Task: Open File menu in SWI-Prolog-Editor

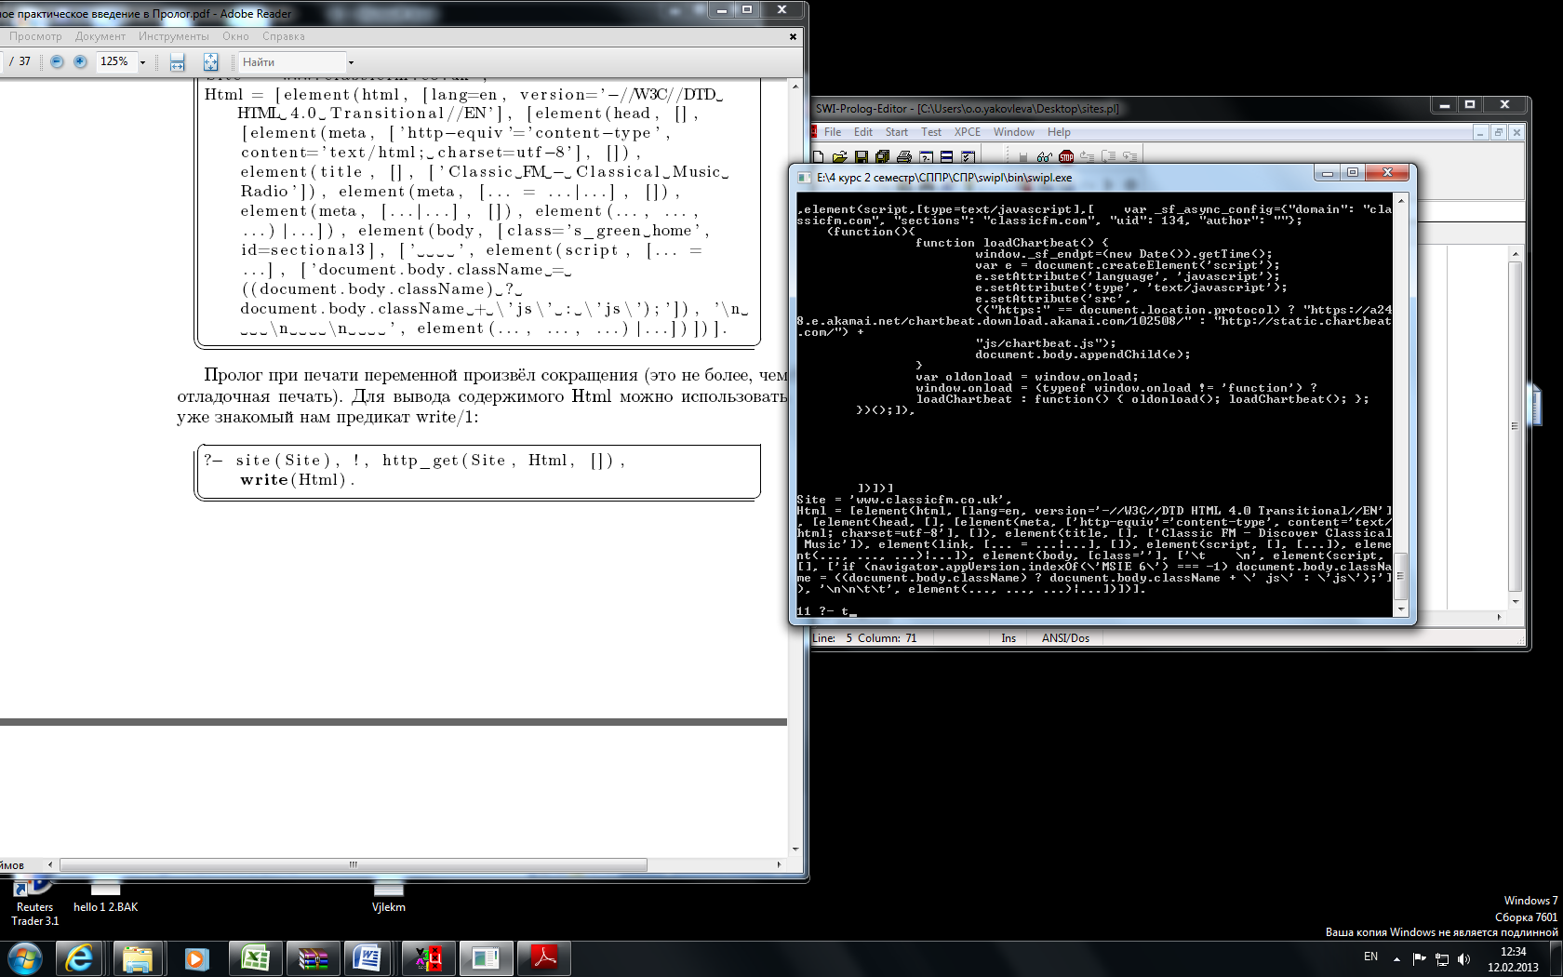Action: [833, 132]
